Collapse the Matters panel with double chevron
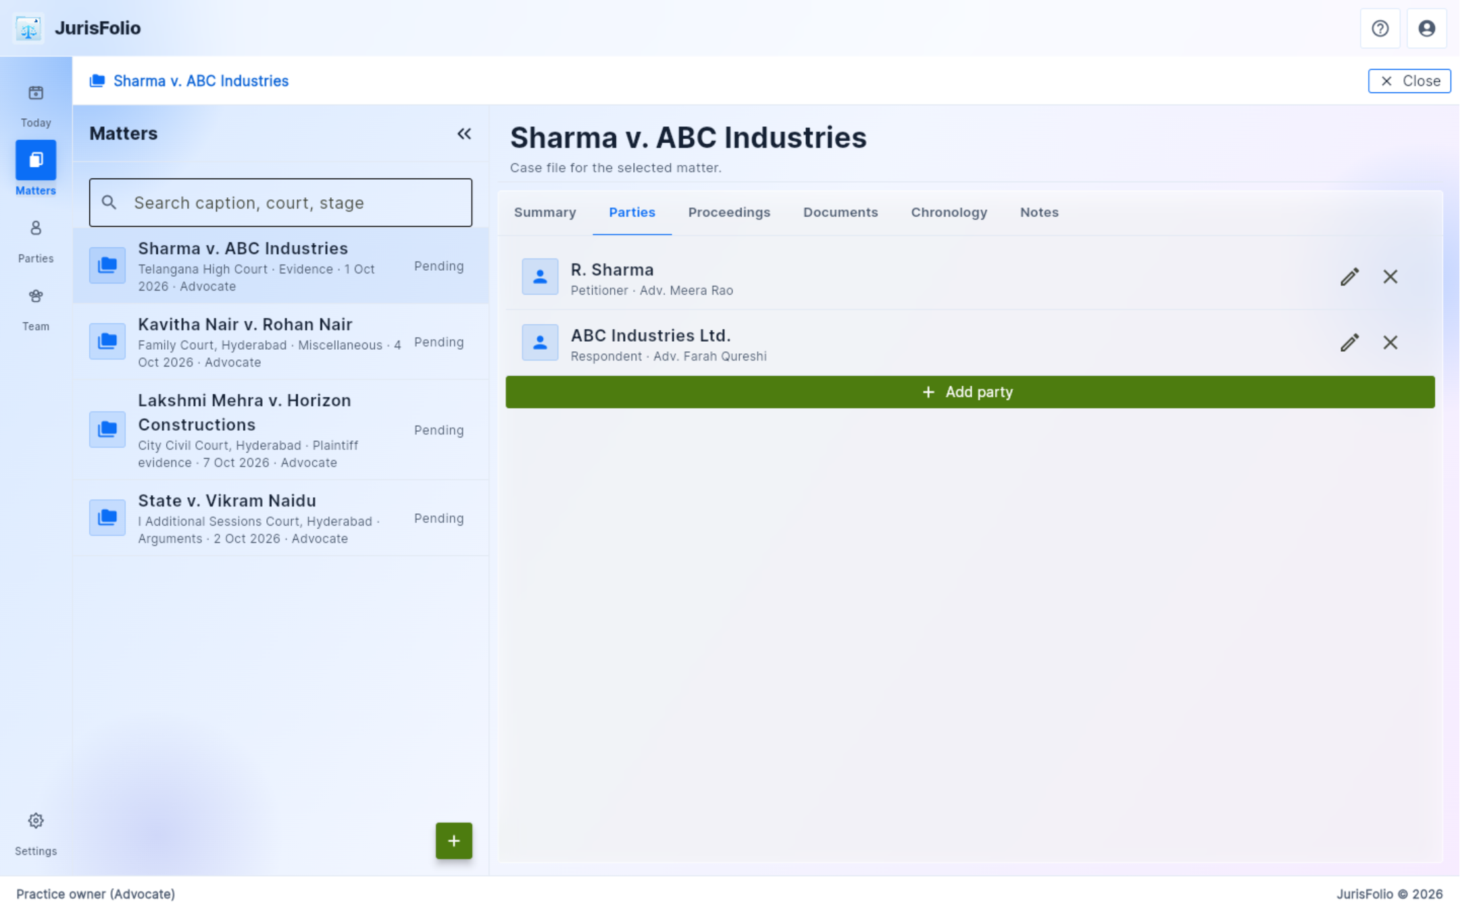 [x=464, y=134]
